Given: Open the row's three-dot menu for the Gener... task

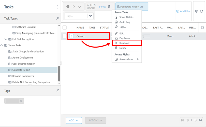Looking at the screenshot, I should (x=71, y=36).
